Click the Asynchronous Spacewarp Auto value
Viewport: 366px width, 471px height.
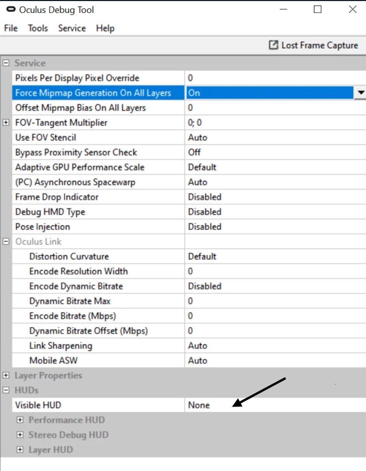point(275,182)
